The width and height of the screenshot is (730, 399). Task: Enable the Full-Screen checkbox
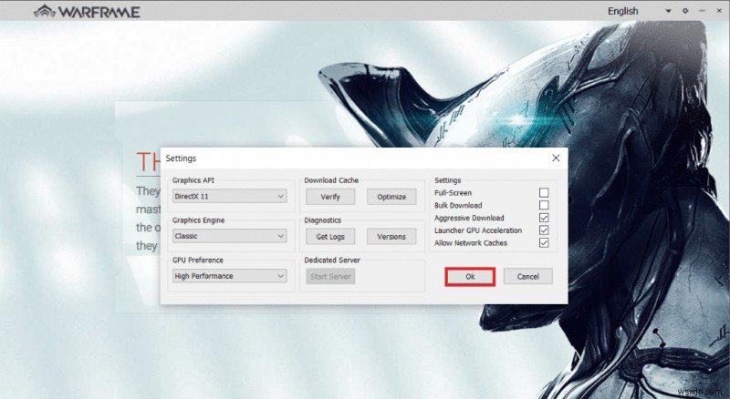(544, 192)
